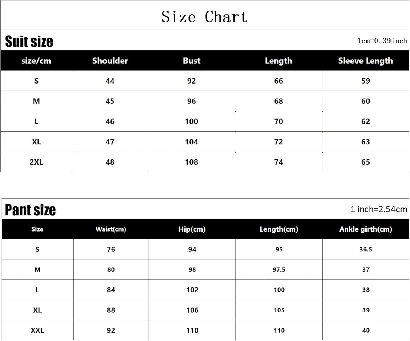Click the 1cm=0.39inch conversion note
This screenshot has width=410, height=341.
(x=382, y=41)
